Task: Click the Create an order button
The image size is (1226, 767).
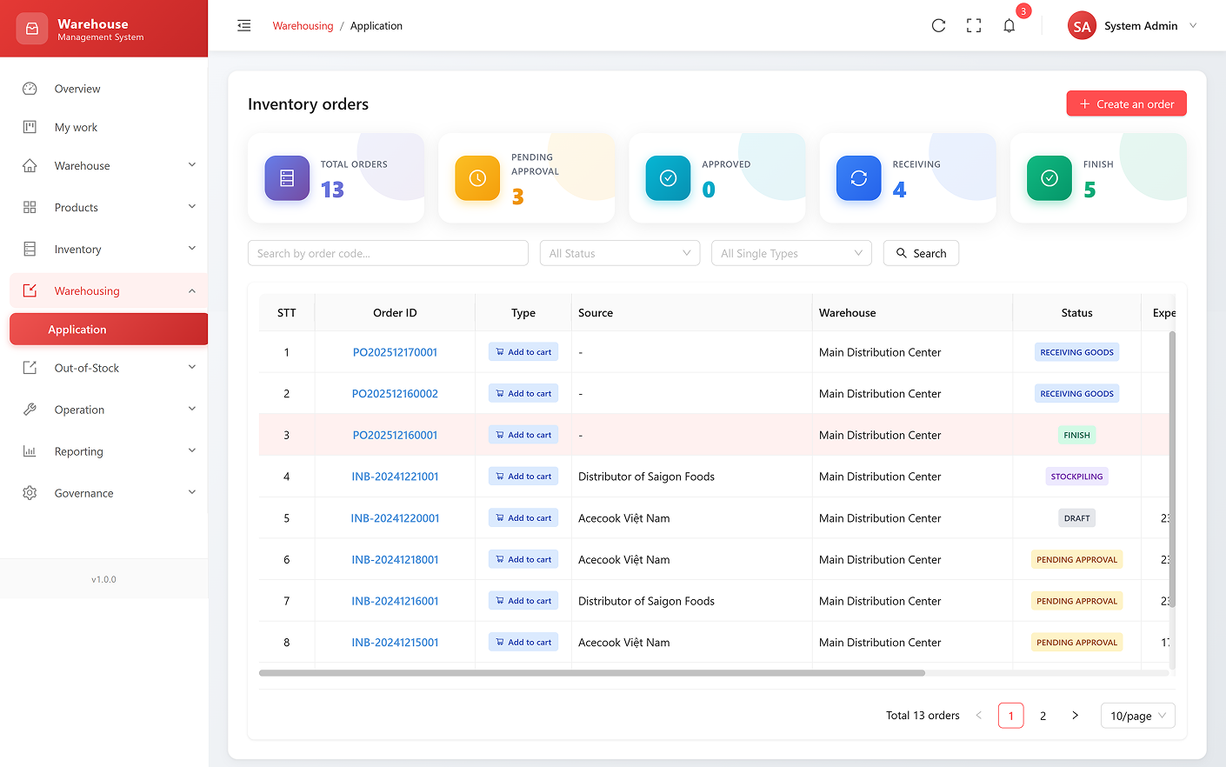Action: (x=1126, y=104)
